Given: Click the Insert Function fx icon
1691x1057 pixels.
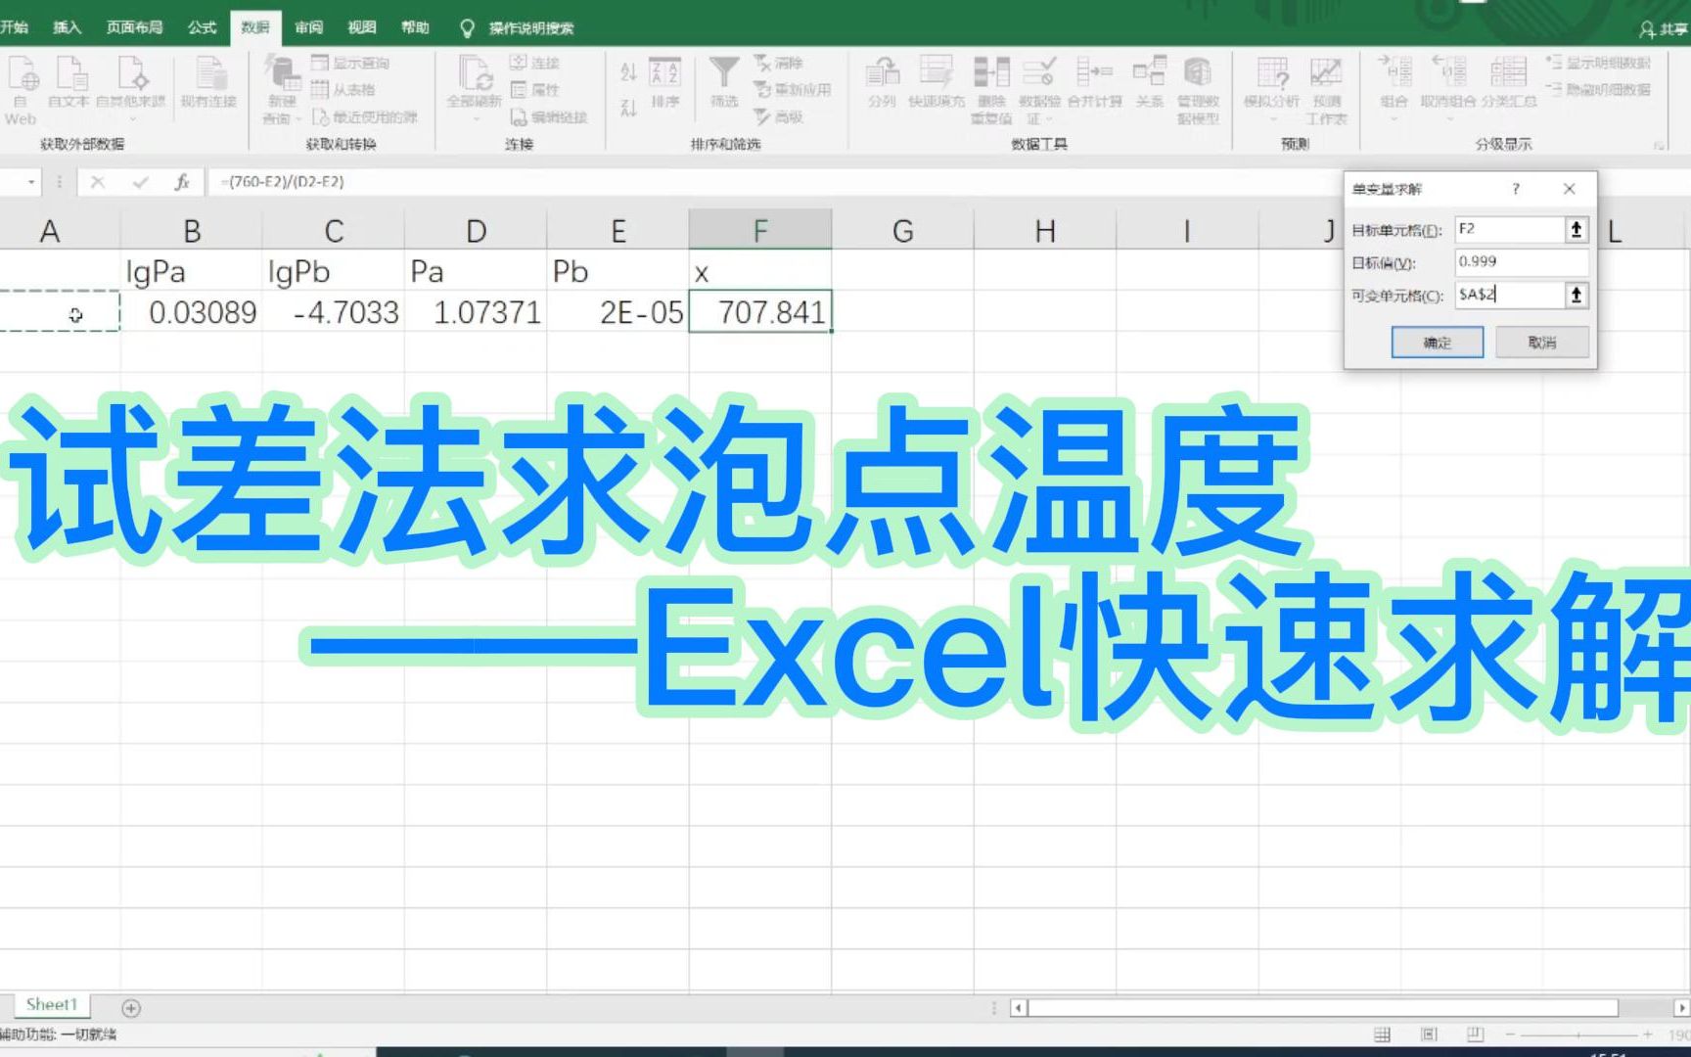Looking at the screenshot, I should 182,182.
